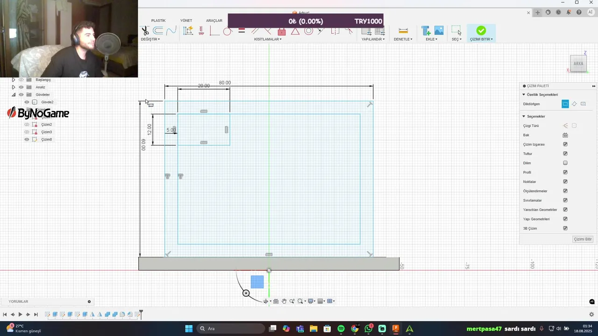Select the Concentric circles constraint
This screenshot has height=336, width=598.
pyautogui.click(x=308, y=31)
